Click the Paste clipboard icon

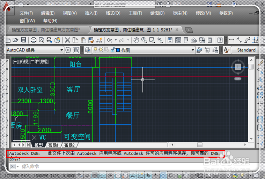tap(83, 40)
